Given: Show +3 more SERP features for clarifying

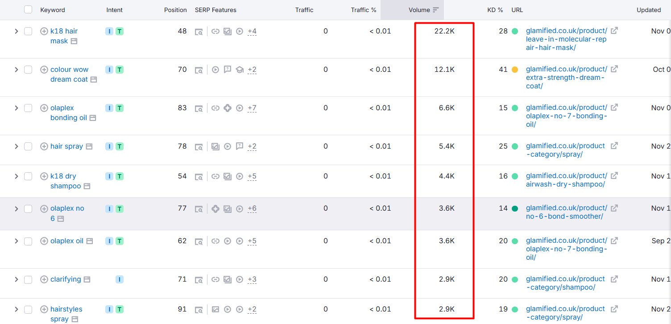Looking at the screenshot, I should point(252,279).
